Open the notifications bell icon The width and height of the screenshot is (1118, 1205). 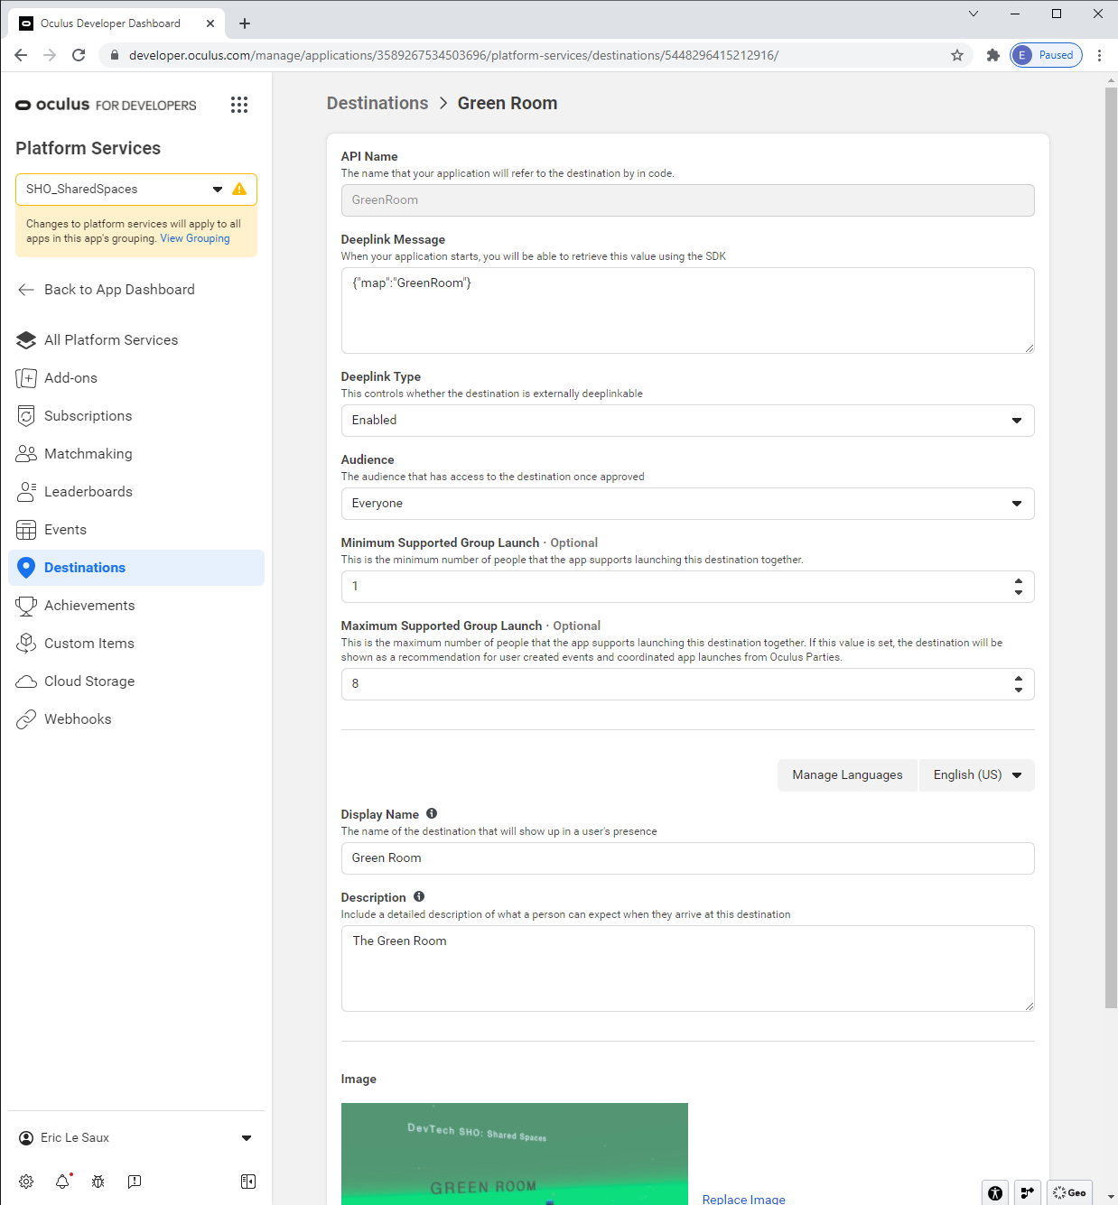click(62, 1182)
